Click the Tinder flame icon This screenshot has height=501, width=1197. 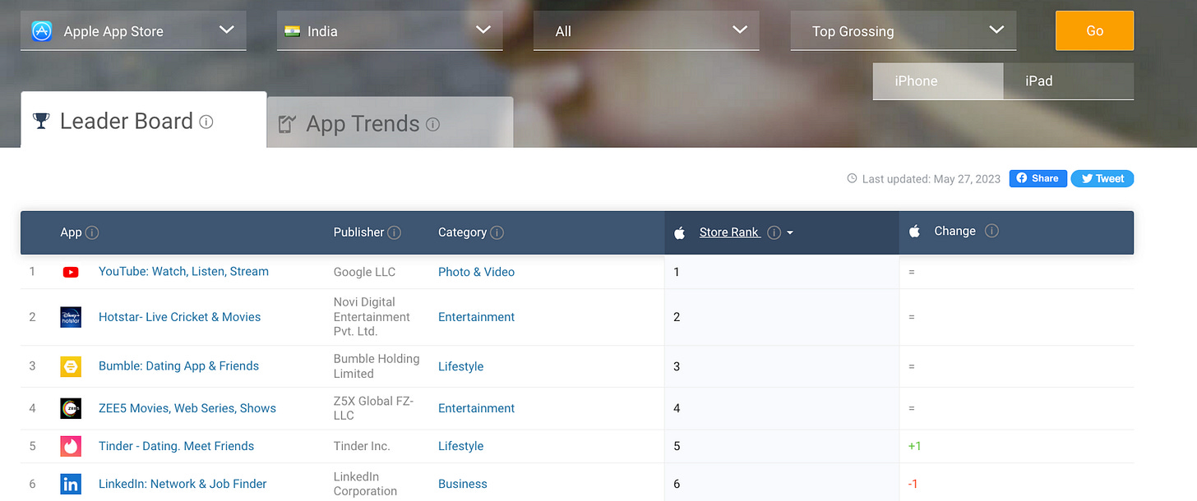tap(71, 446)
